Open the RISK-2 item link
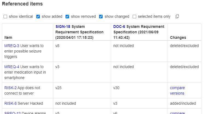The image size is (205, 114). point(10,88)
